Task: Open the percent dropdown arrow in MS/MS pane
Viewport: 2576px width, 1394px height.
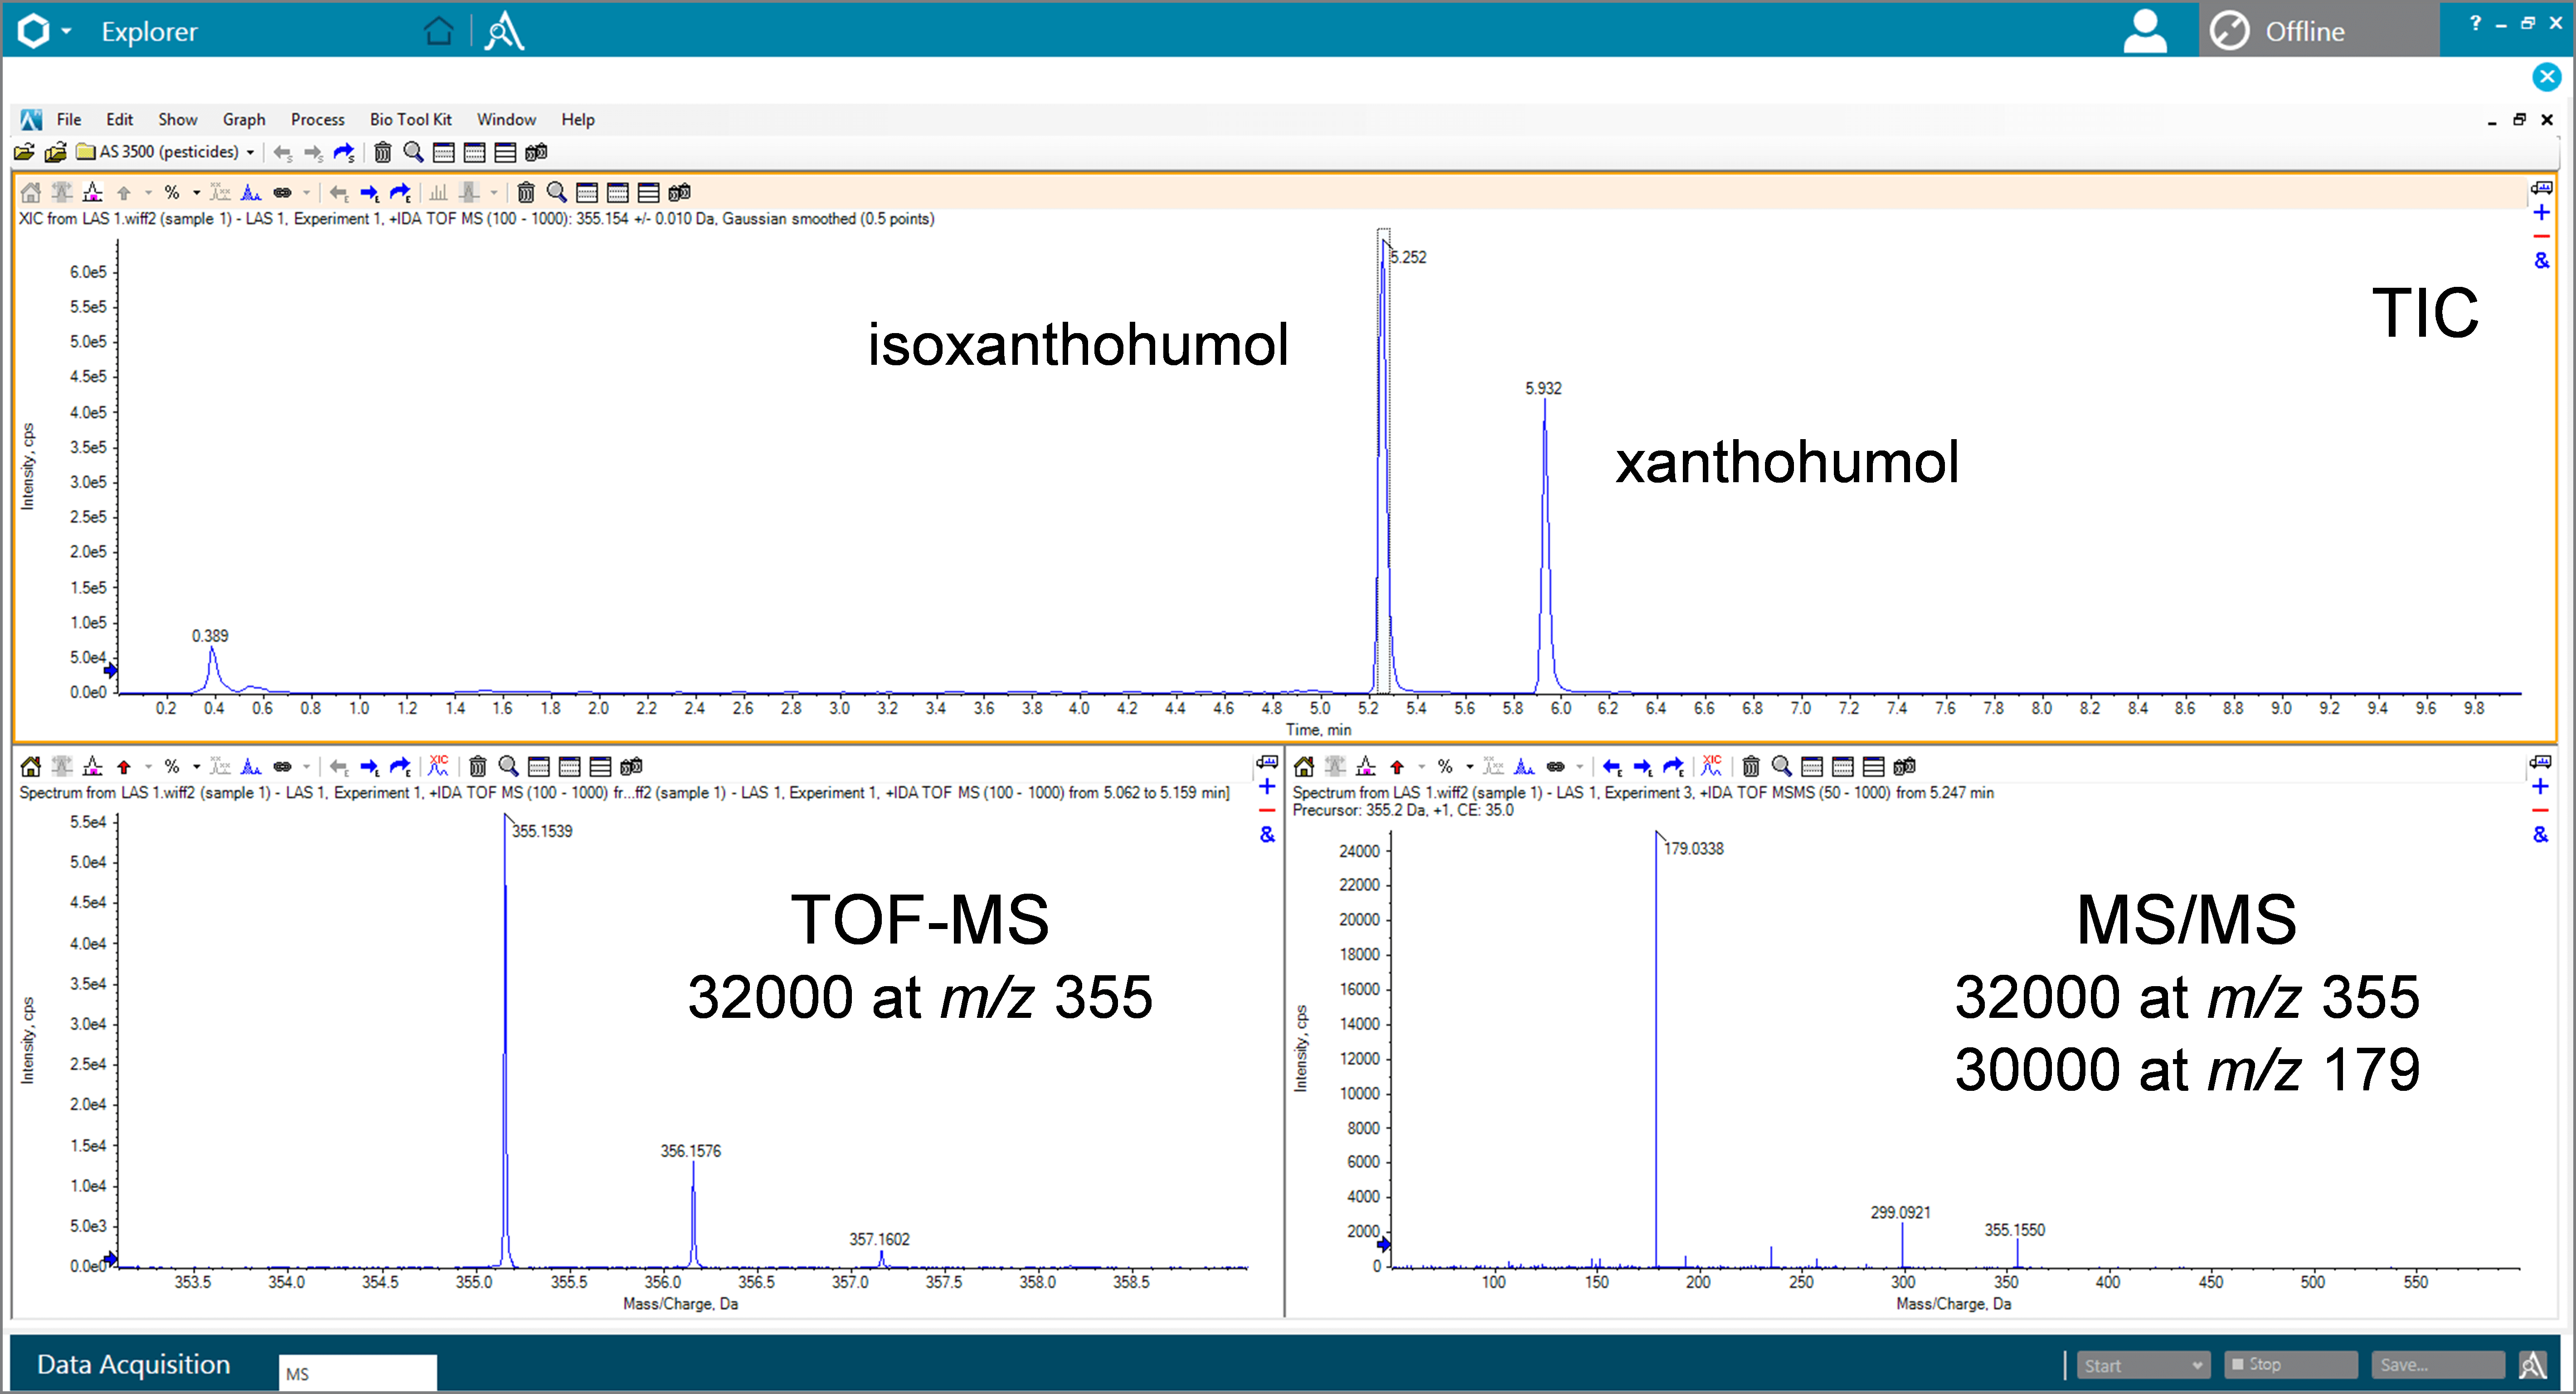Action: [x=1469, y=767]
